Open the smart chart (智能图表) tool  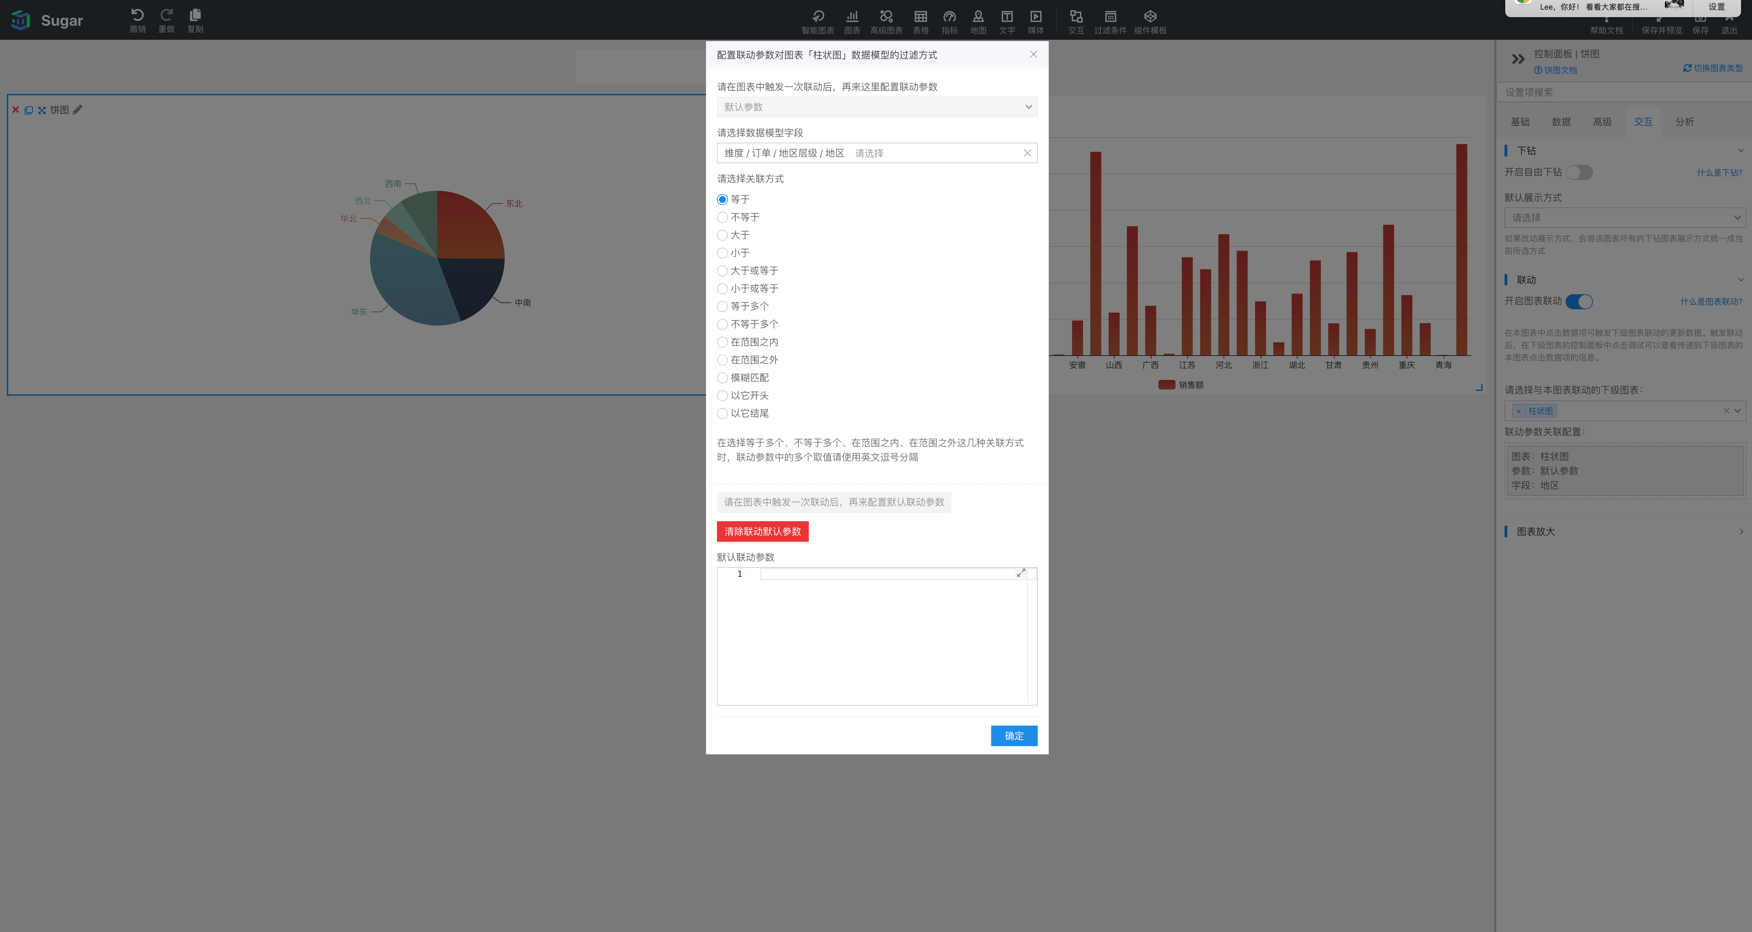817,17
